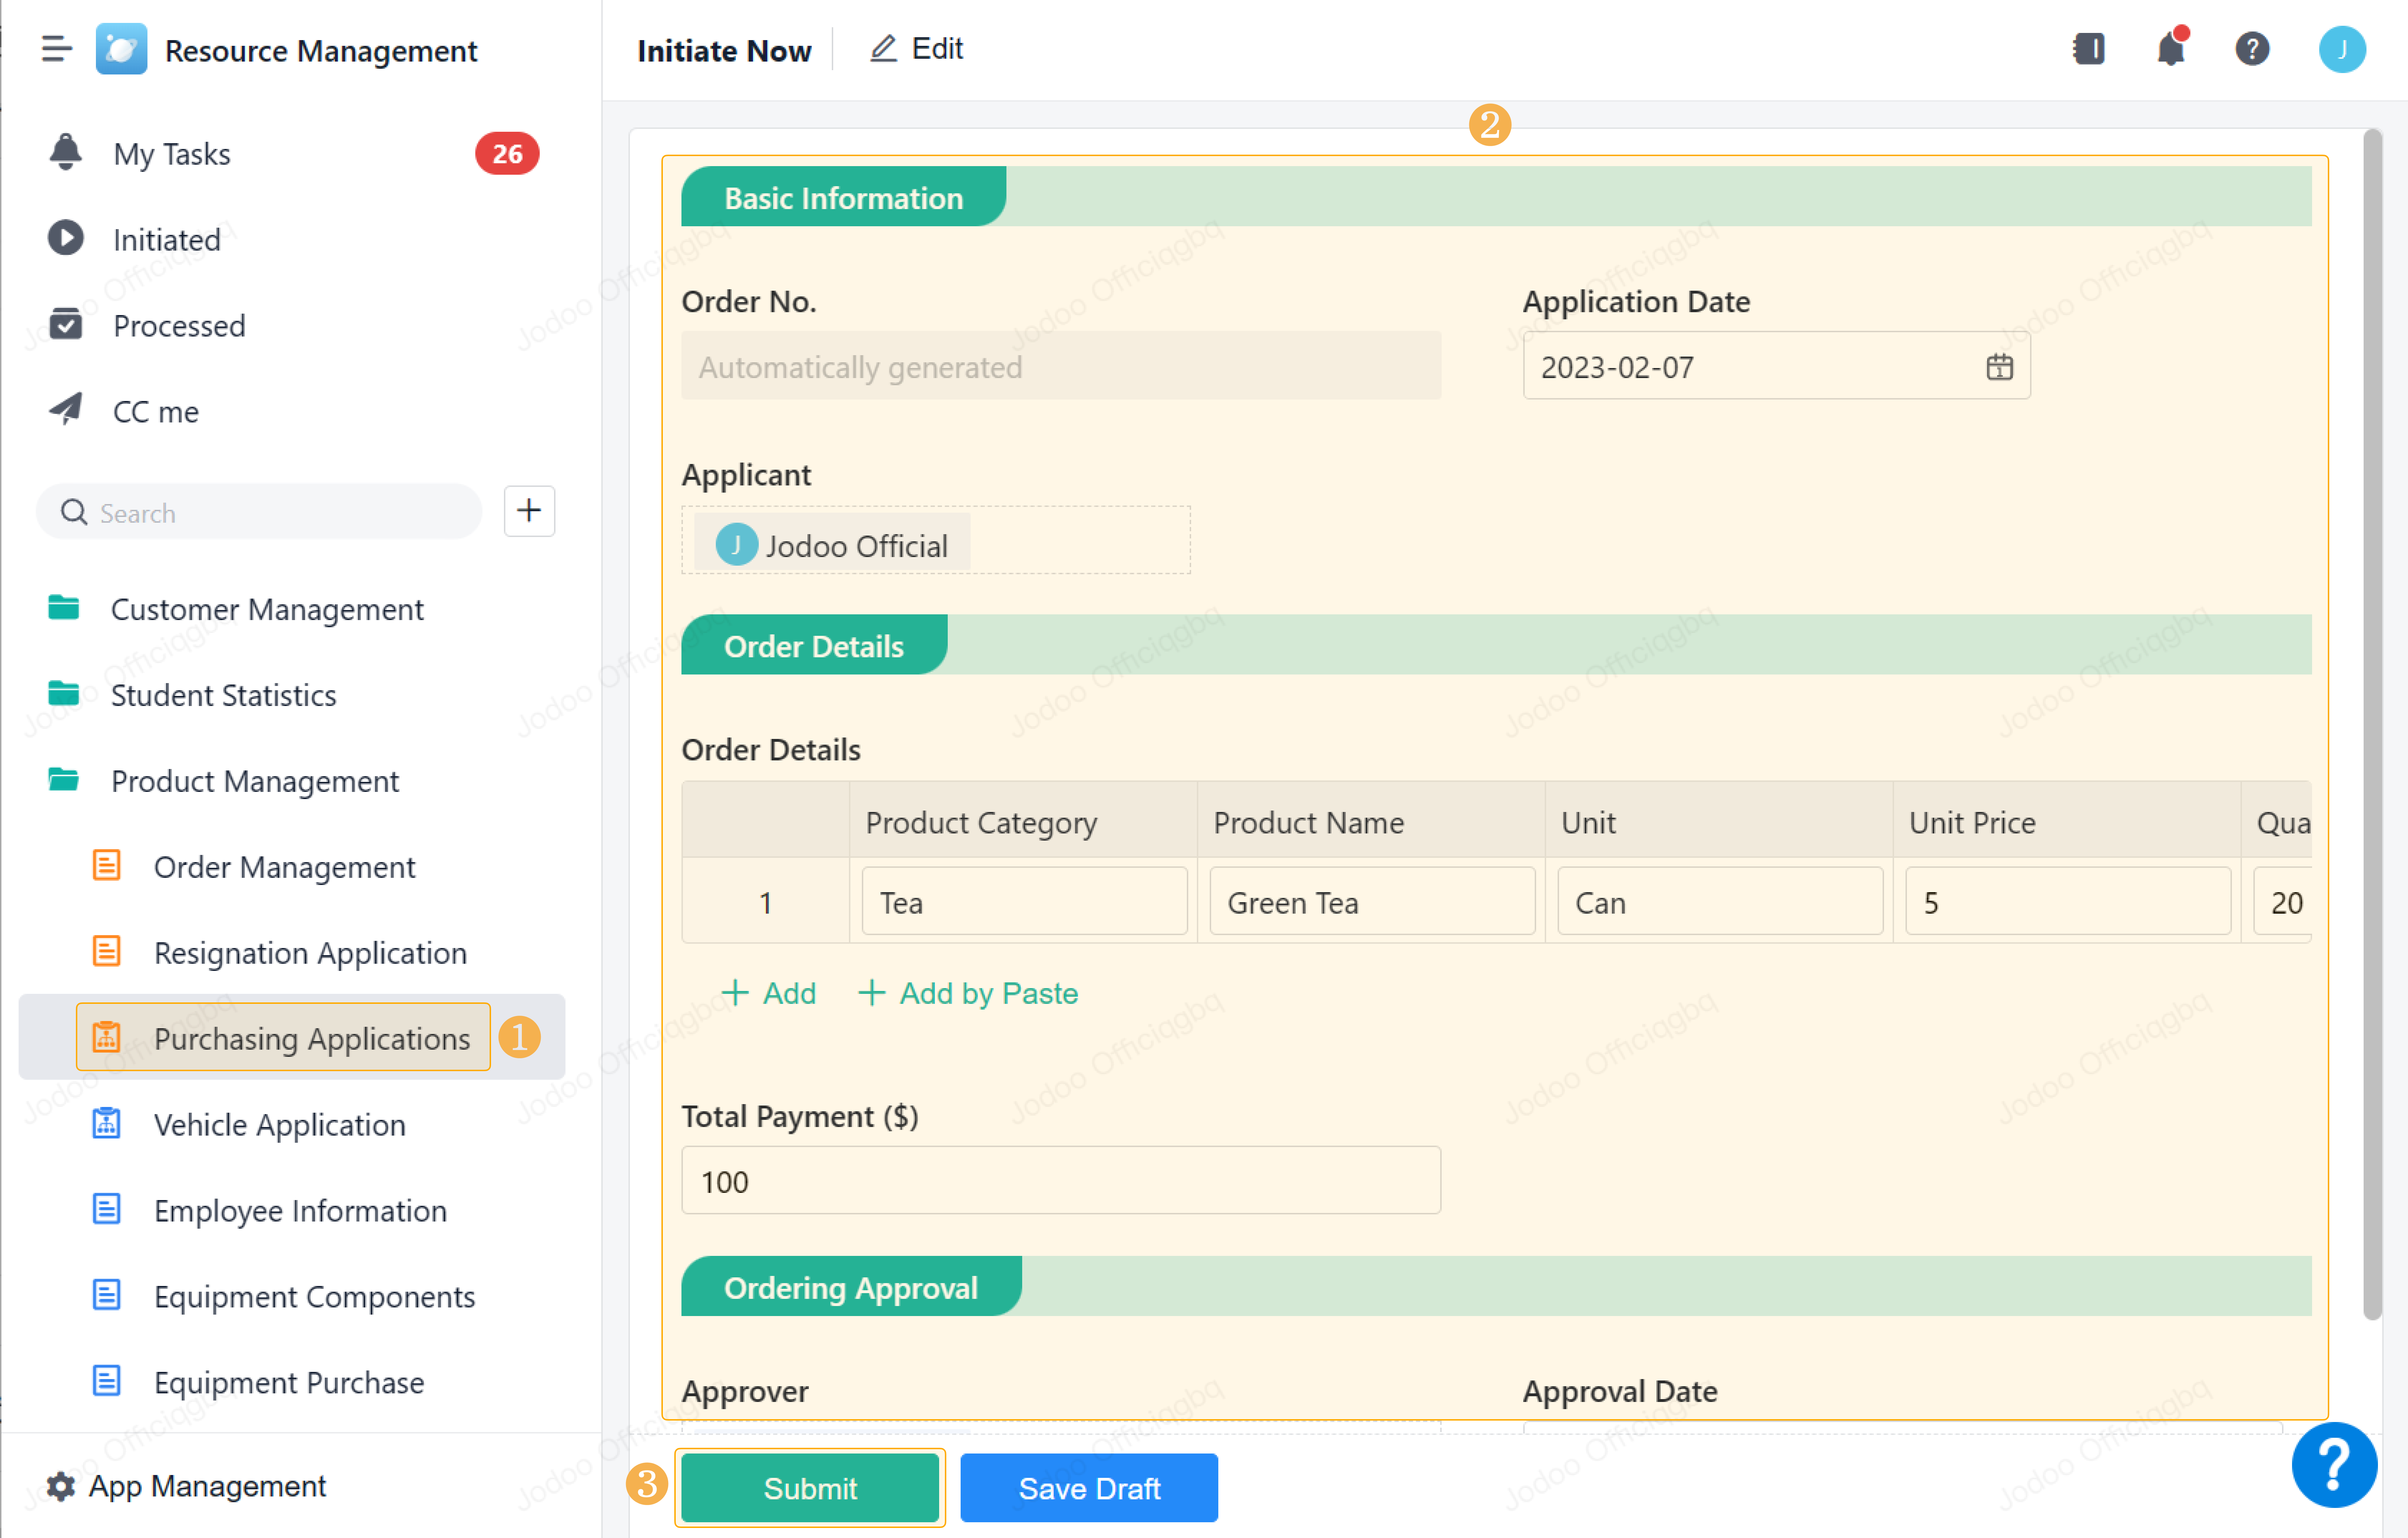Save the form as draft
Viewport: 2408px width, 1538px height.
click(1089, 1488)
